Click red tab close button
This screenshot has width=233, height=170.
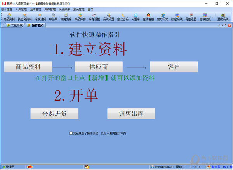click(x=230, y=25)
